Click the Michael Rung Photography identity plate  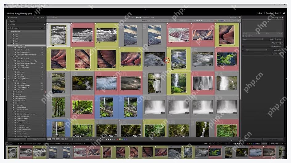click(19, 13)
